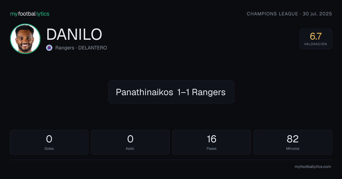This screenshot has height=179, width=342.
Task: Open the Panathinaikos 1–1 Rangers scoreline
Action: (171, 92)
